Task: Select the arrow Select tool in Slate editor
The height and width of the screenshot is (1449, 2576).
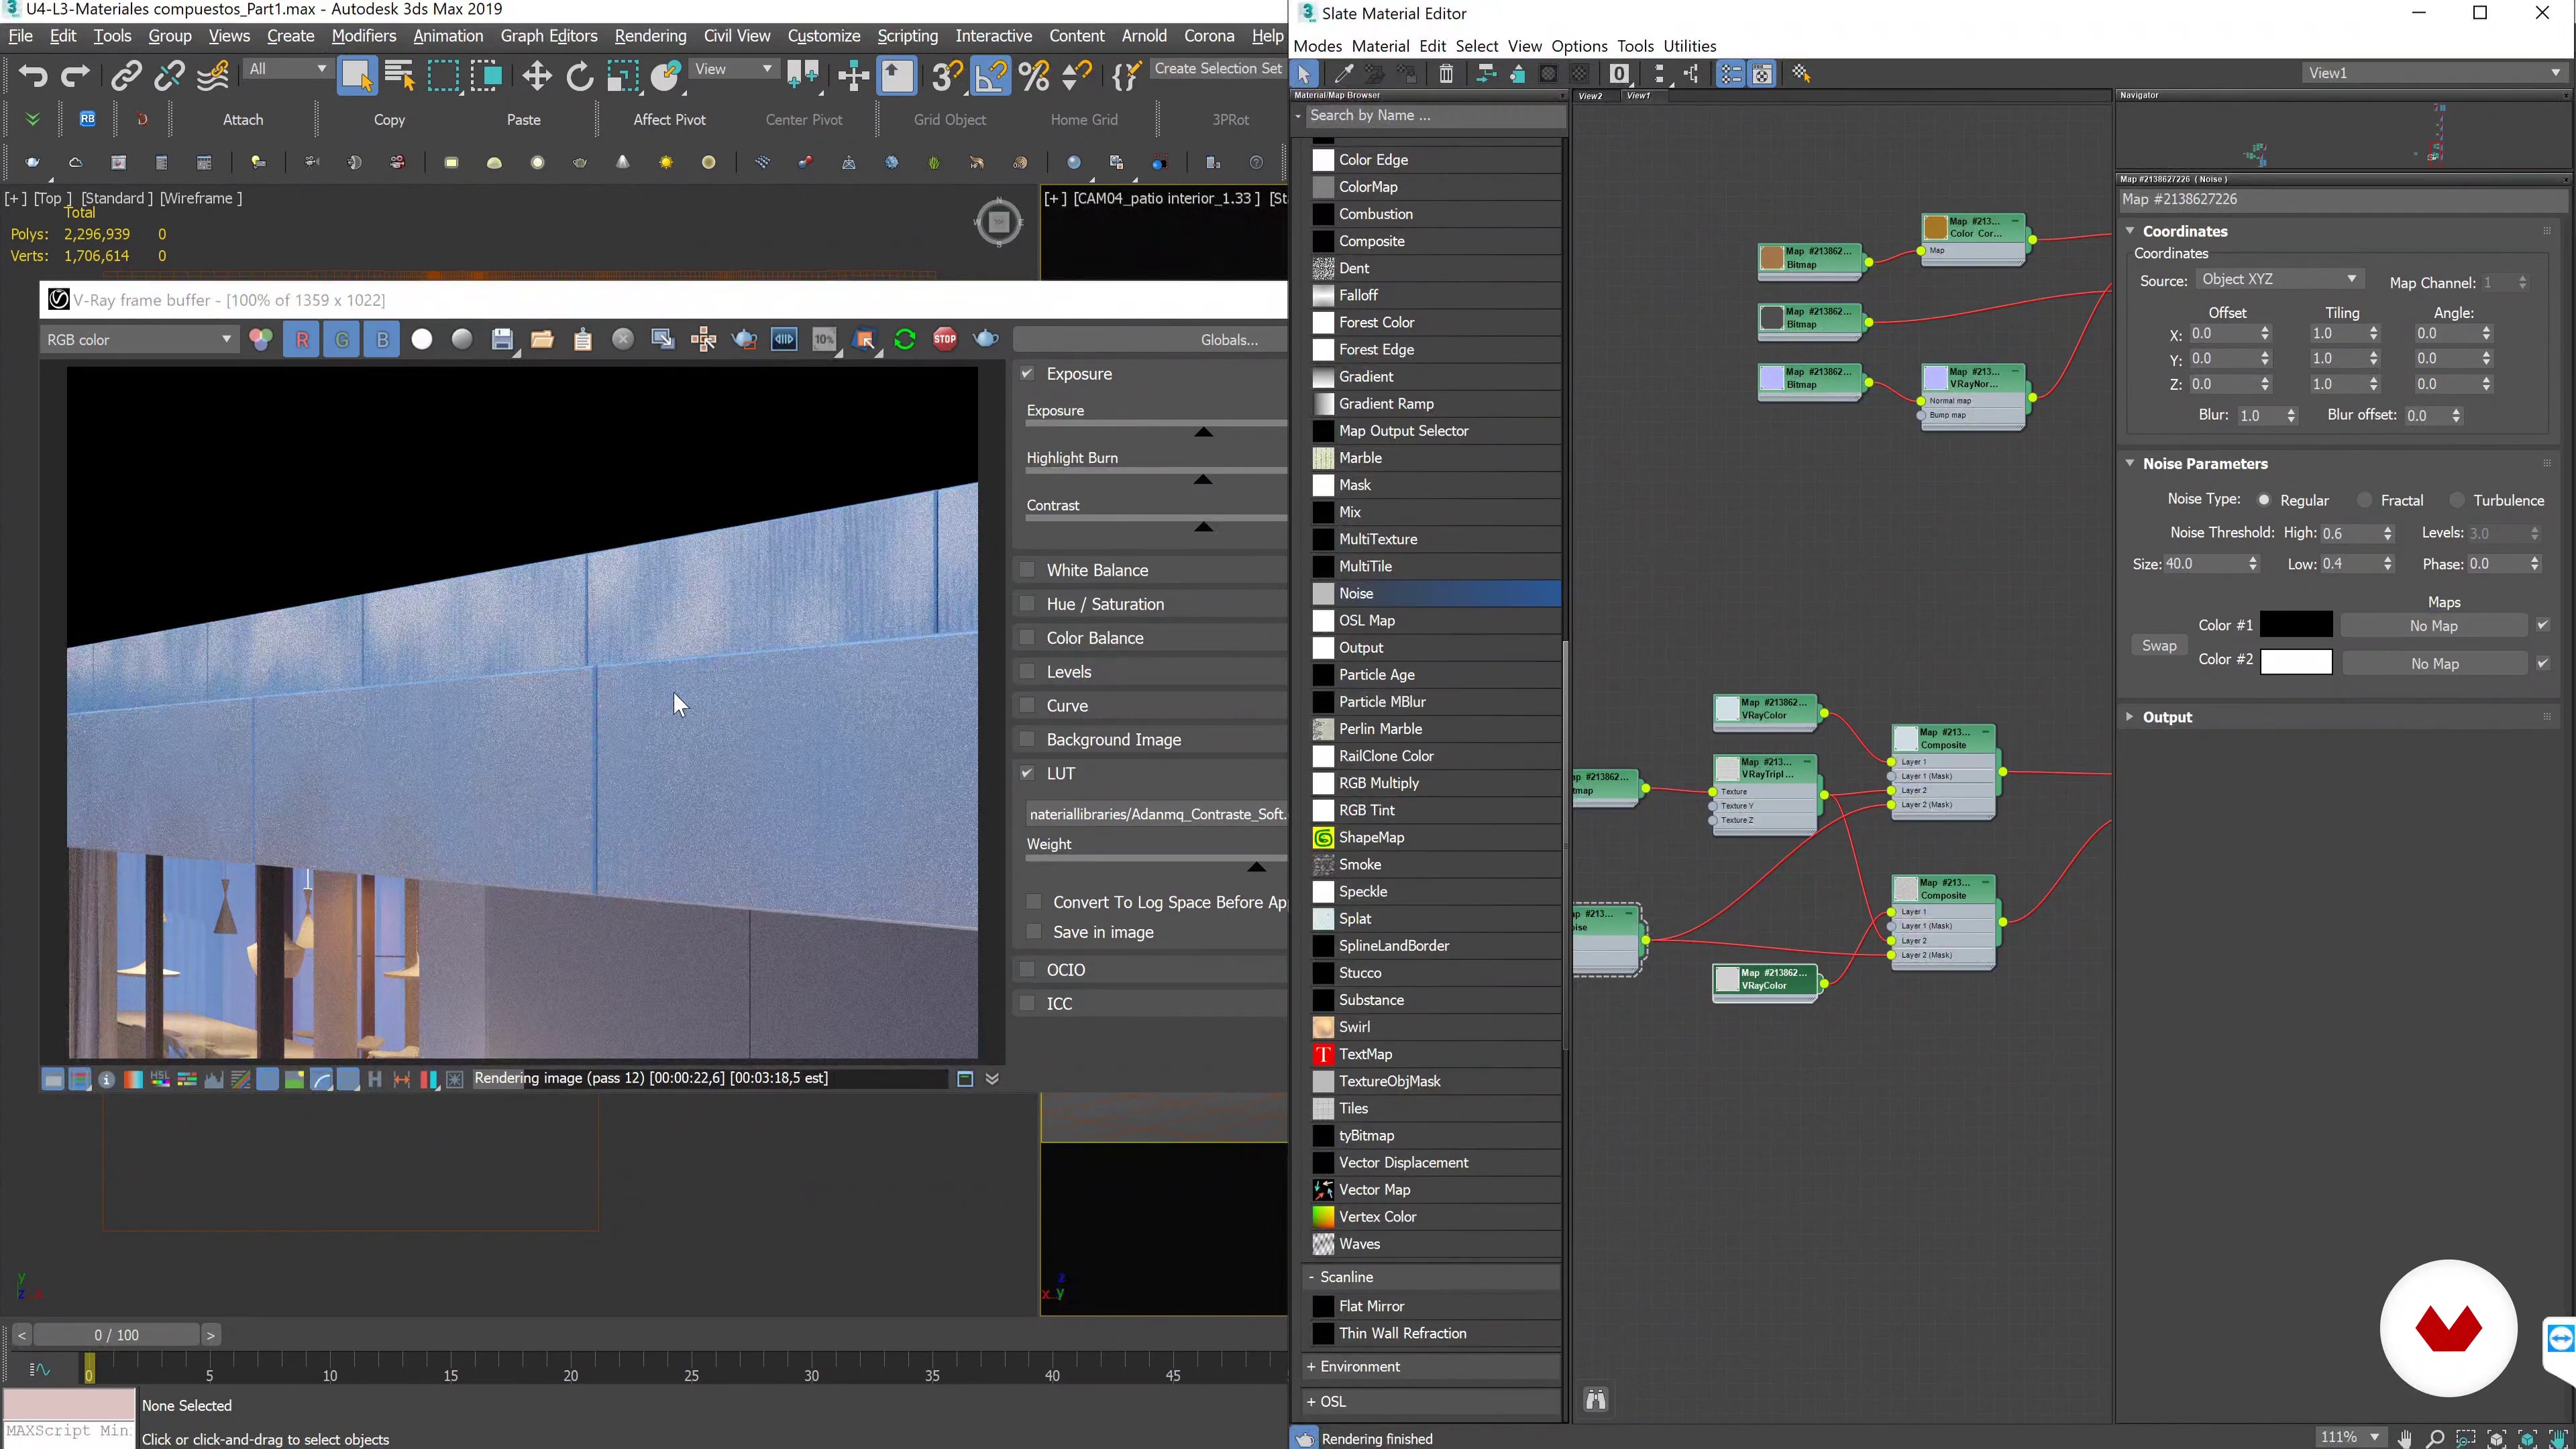Action: click(1304, 74)
